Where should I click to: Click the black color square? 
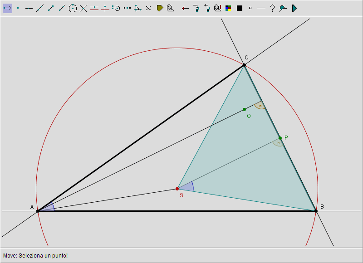(240, 8)
